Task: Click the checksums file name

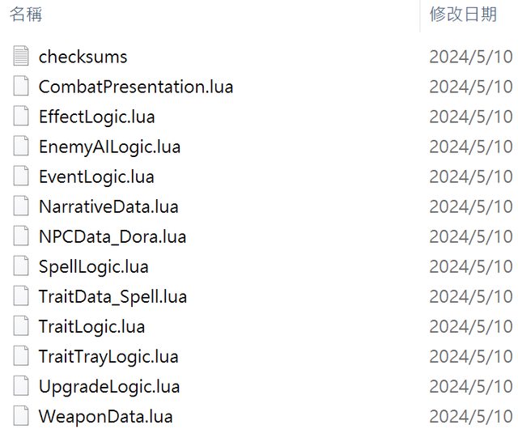Action: tap(83, 57)
